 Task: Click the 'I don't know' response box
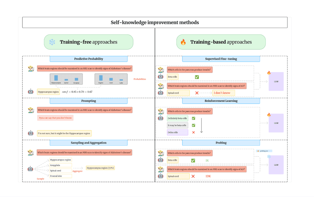(224, 93)
